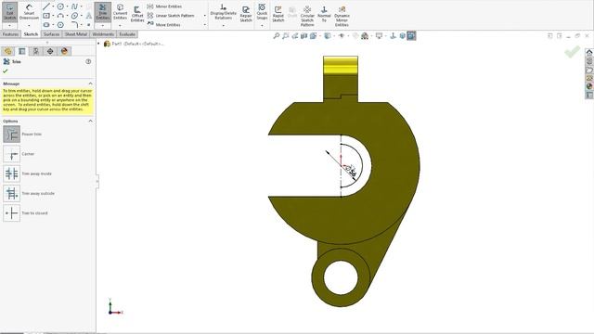Select the Text sketch tool

tap(89, 16)
